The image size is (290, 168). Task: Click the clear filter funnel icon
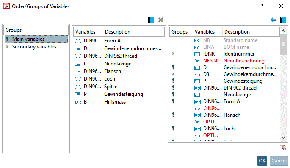(x=283, y=148)
